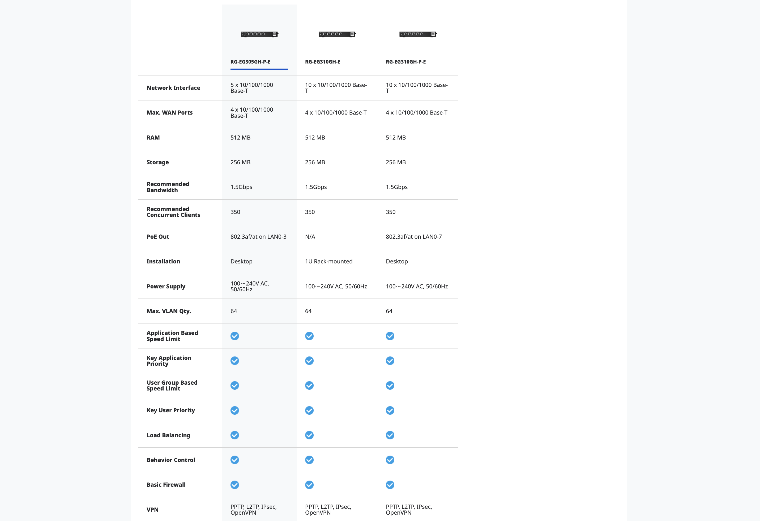Click Load Balancing checkmark for RG-EG310GH-E
Image resolution: width=760 pixels, height=521 pixels.
pyautogui.click(x=309, y=435)
